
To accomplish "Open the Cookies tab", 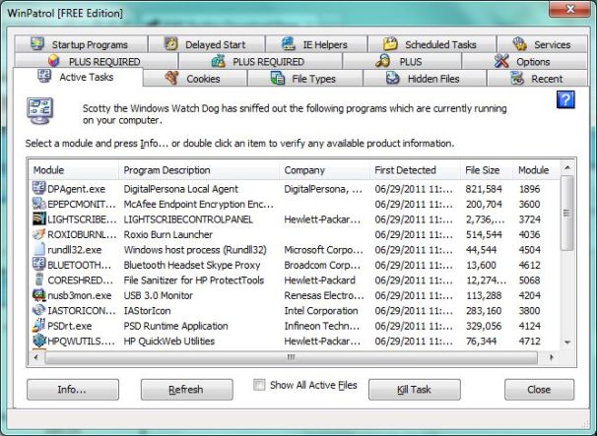I will click(194, 79).
